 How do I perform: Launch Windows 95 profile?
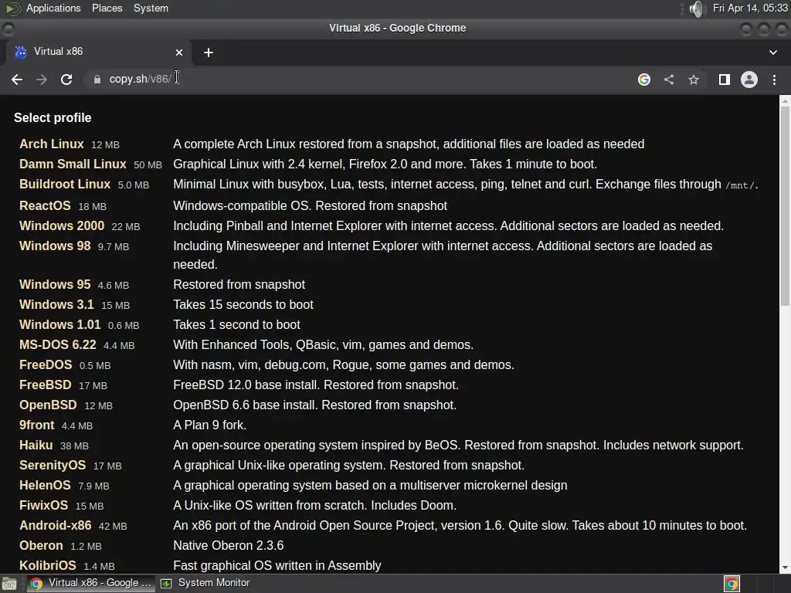(55, 284)
